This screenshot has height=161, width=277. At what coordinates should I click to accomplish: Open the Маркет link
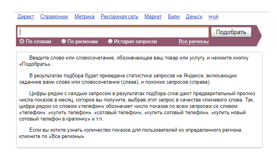point(153,16)
